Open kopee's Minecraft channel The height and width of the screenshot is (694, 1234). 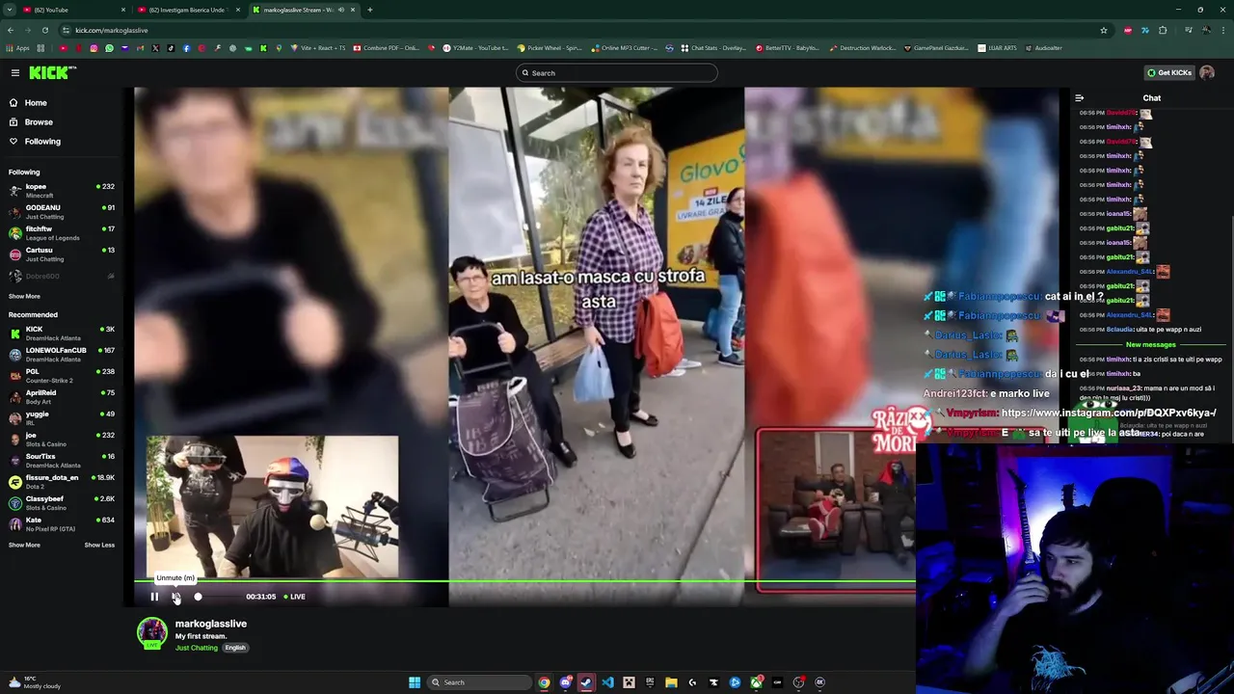click(x=62, y=191)
